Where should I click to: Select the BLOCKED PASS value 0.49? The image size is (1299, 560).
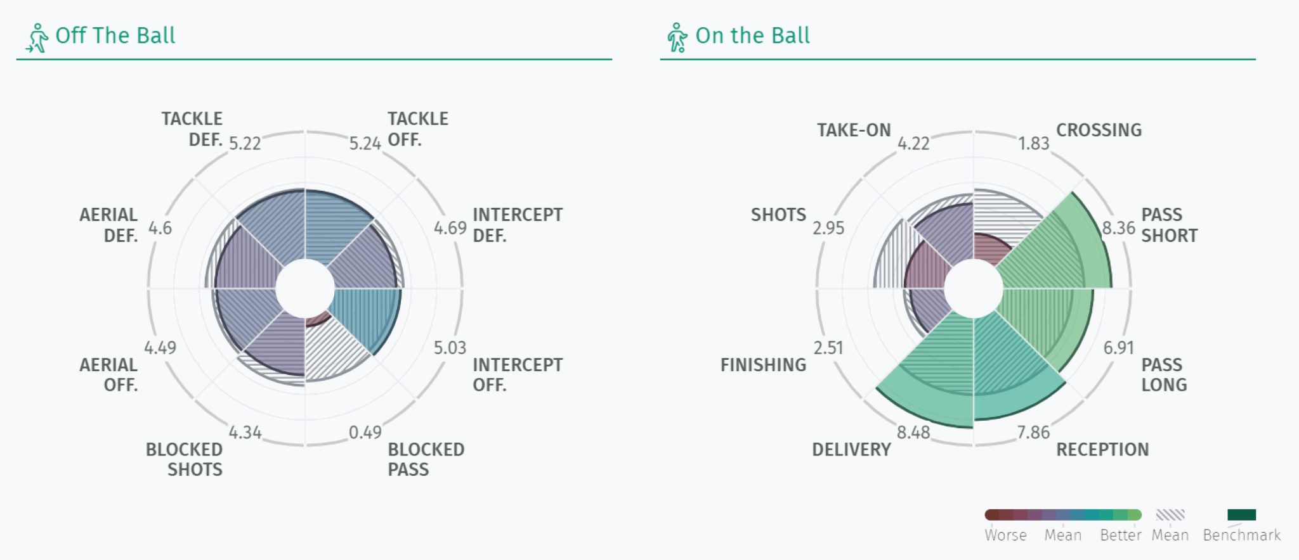[365, 433]
